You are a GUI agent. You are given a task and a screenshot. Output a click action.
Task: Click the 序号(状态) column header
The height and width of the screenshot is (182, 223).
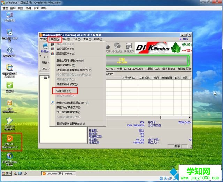(x=129, y=78)
